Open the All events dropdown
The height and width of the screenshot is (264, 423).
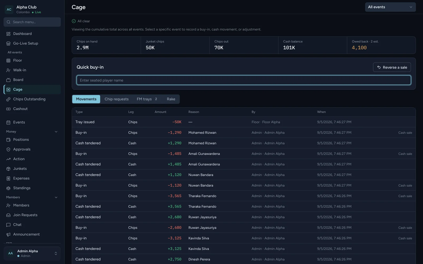point(390,7)
